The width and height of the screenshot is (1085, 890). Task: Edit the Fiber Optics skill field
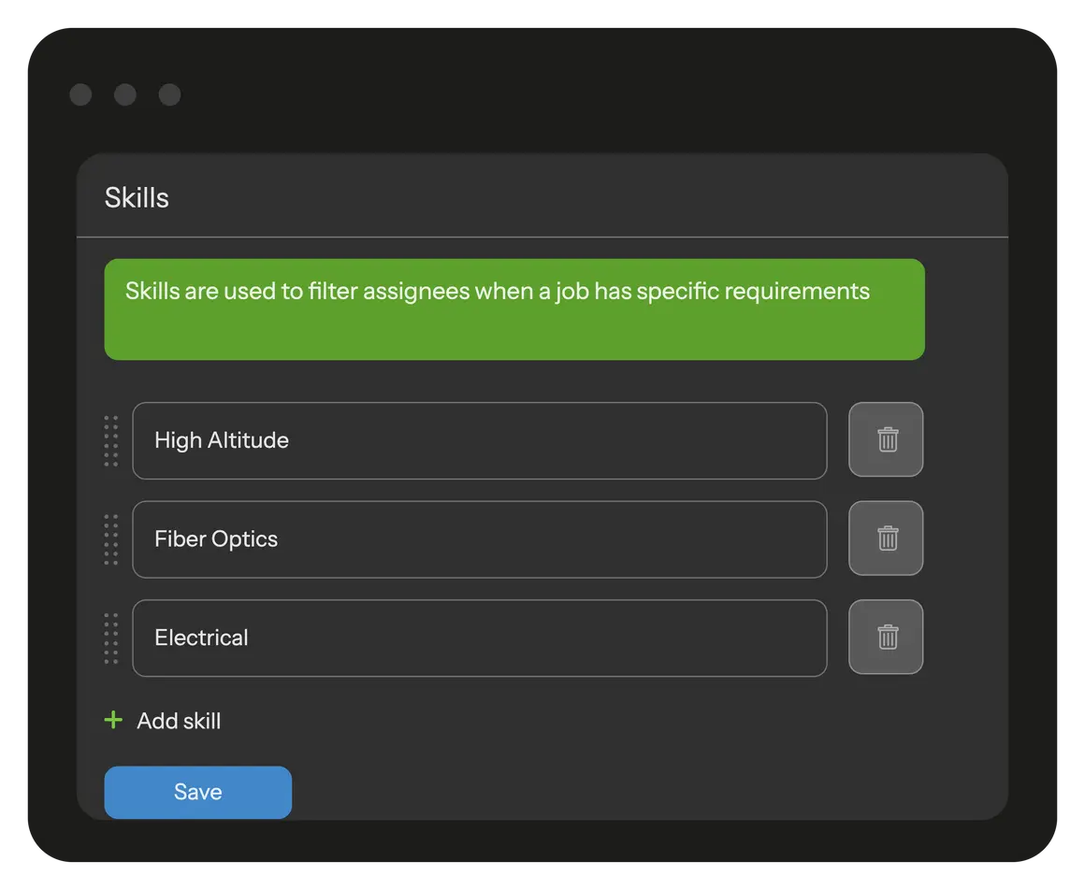(479, 539)
